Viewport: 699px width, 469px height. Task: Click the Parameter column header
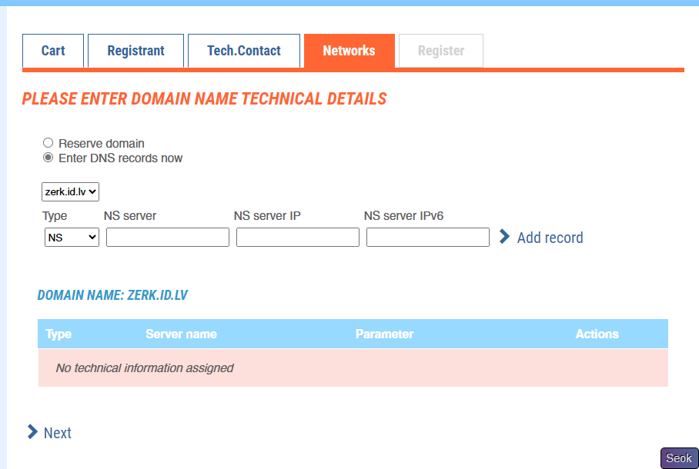click(384, 334)
